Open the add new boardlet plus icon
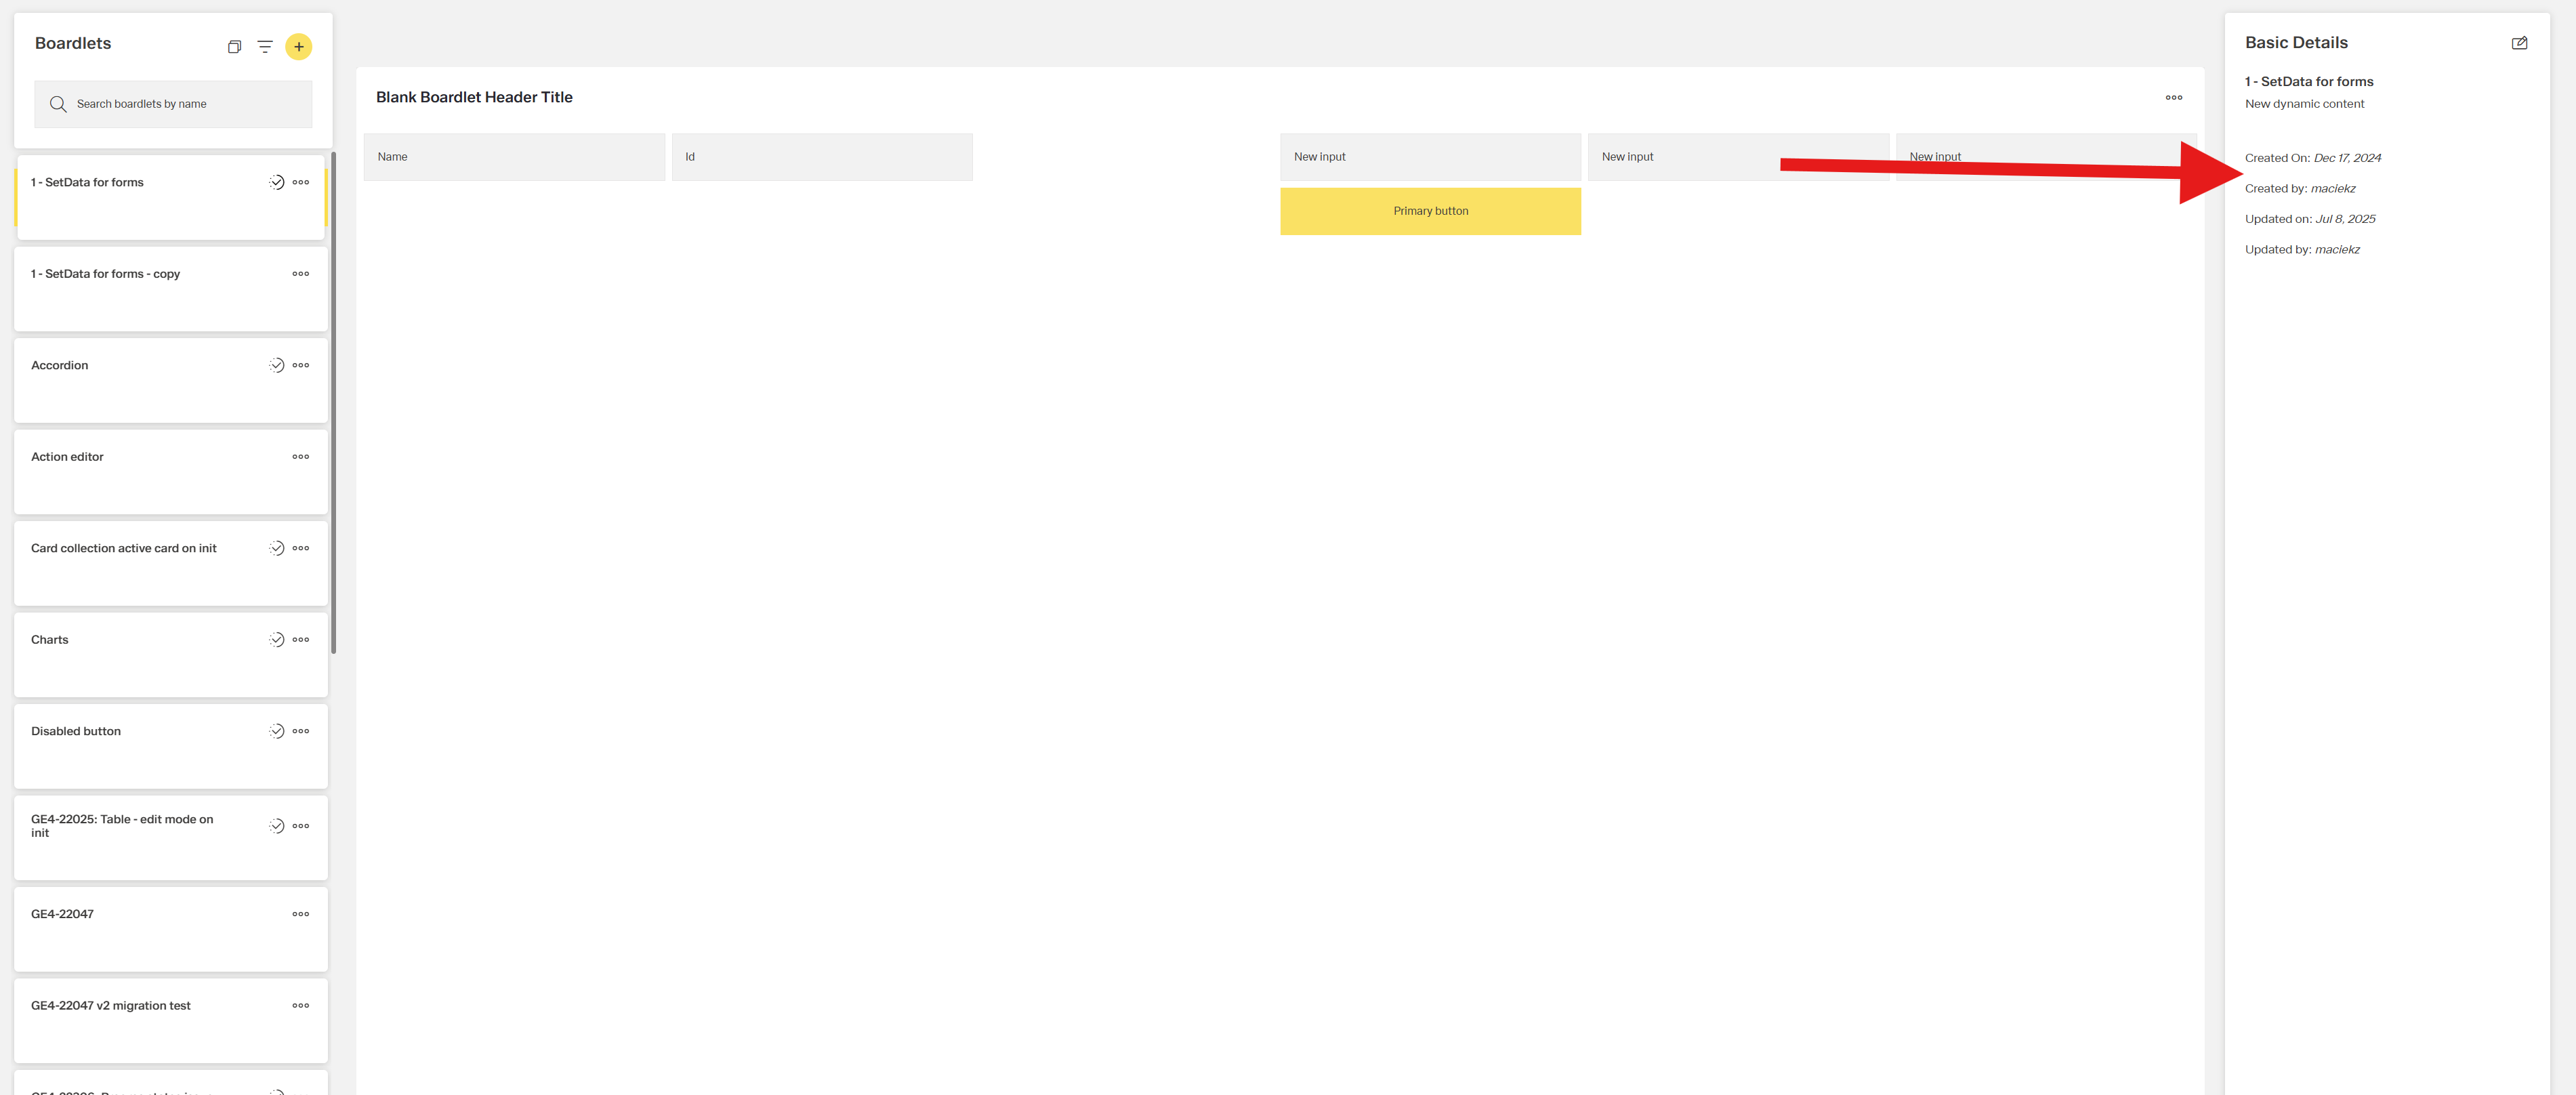 tap(298, 46)
